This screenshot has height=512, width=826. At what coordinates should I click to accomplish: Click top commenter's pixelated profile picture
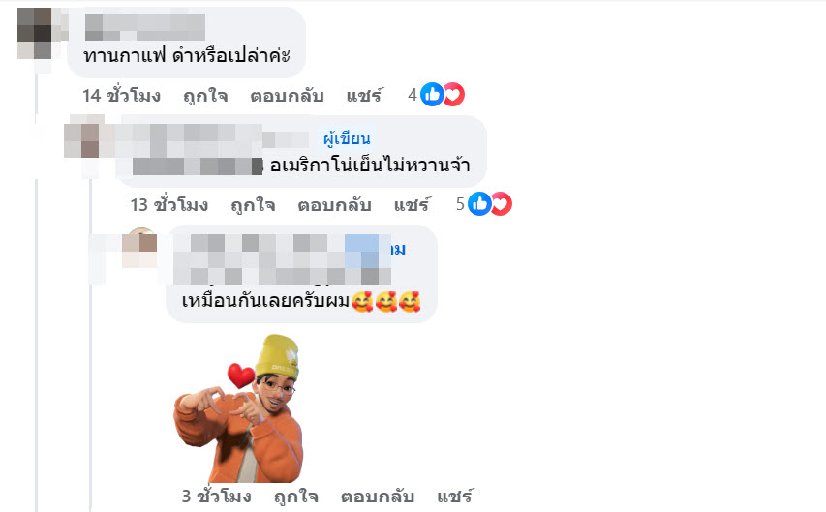pyautogui.click(x=35, y=33)
